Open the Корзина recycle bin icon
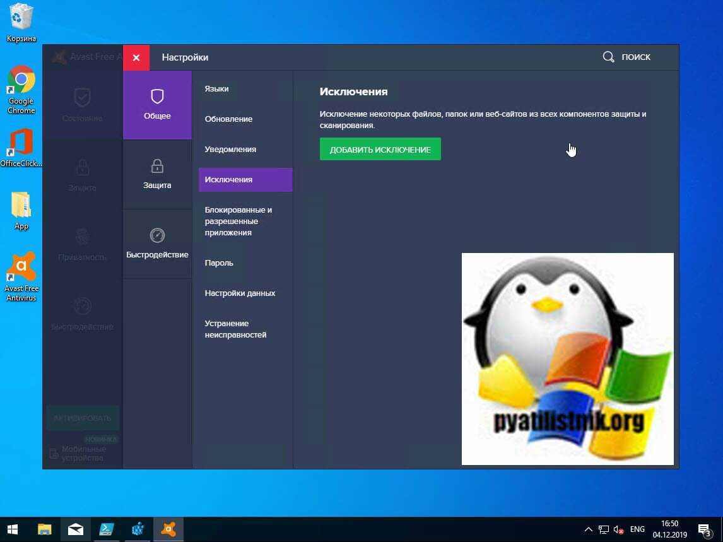Image resolution: width=723 pixels, height=542 pixels. point(21,22)
